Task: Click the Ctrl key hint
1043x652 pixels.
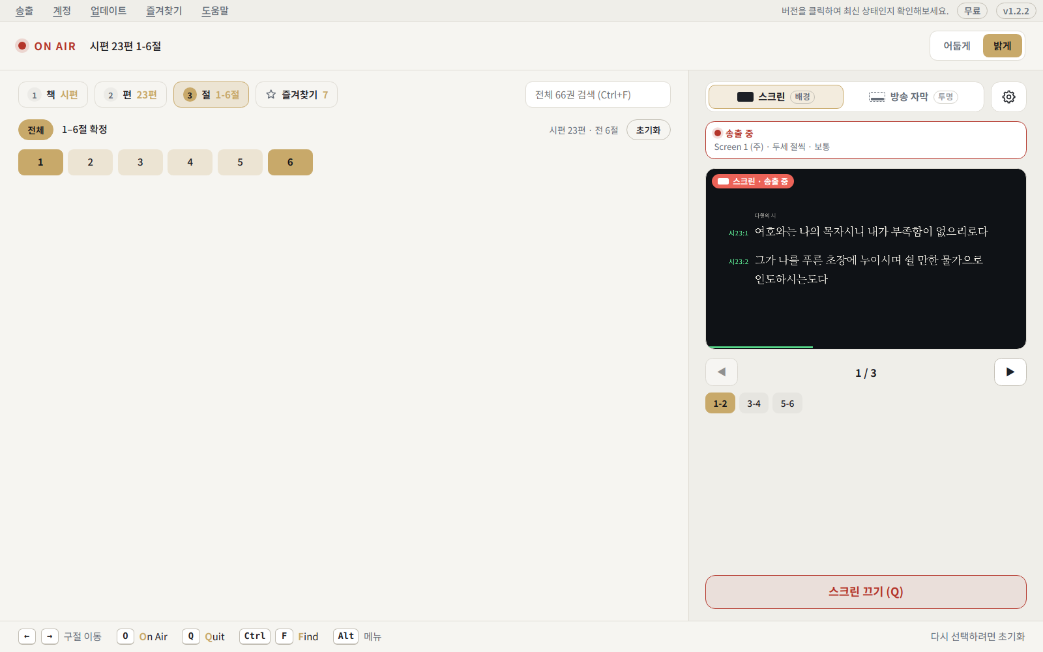Action: pos(255,636)
